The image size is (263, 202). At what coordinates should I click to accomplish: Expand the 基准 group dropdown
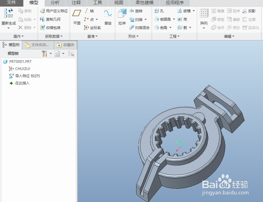click(92, 36)
